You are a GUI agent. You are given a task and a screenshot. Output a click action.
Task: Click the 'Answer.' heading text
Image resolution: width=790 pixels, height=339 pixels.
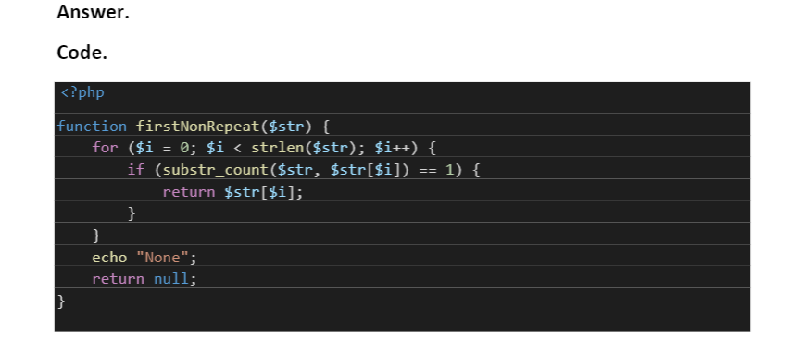94,12
